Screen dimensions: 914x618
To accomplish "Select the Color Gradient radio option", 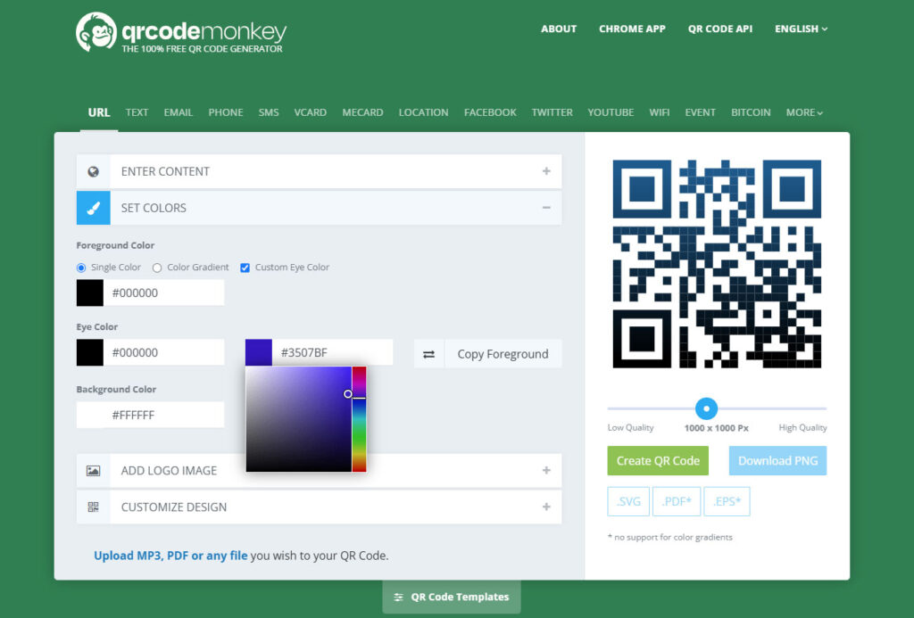I will (x=157, y=268).
